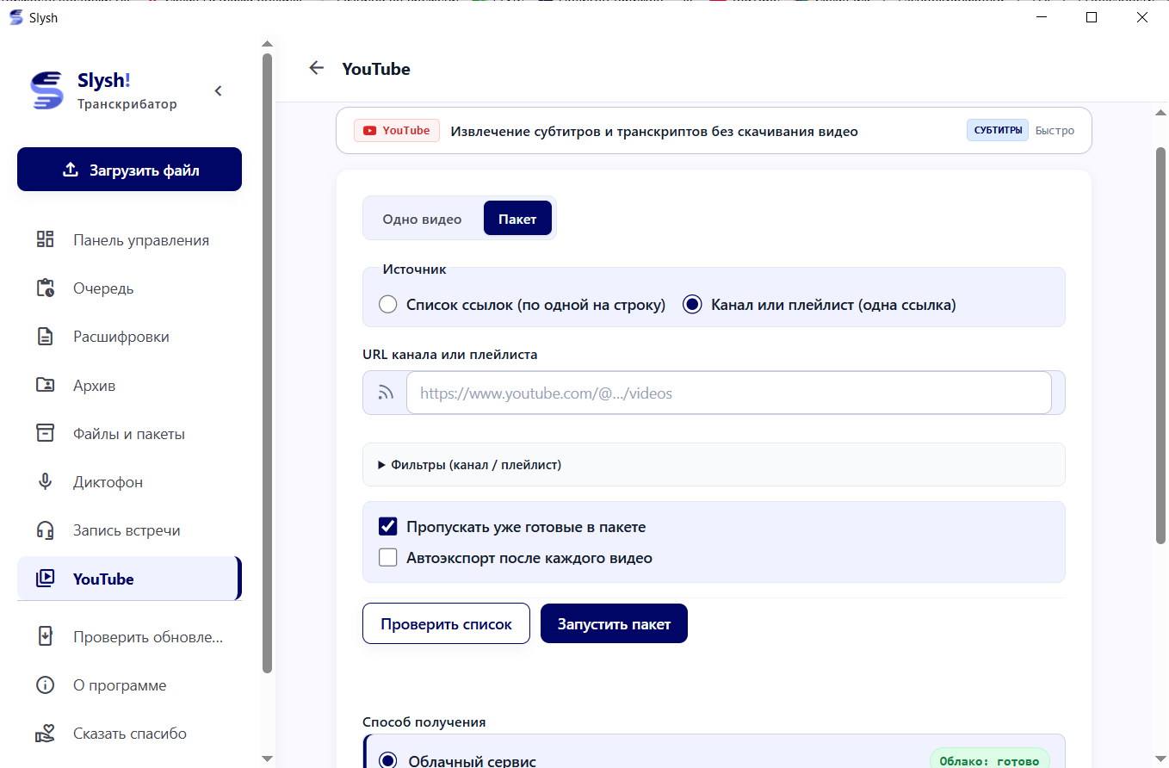This screenshot has width=1169, height=768.
Task: Switch to Пакет tab
Action: pos(517,219)
